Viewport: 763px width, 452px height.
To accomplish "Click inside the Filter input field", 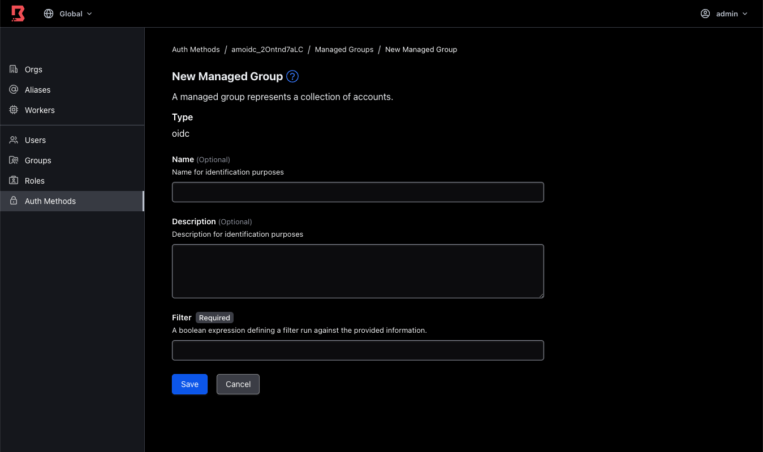I will [x=357, y=350].
